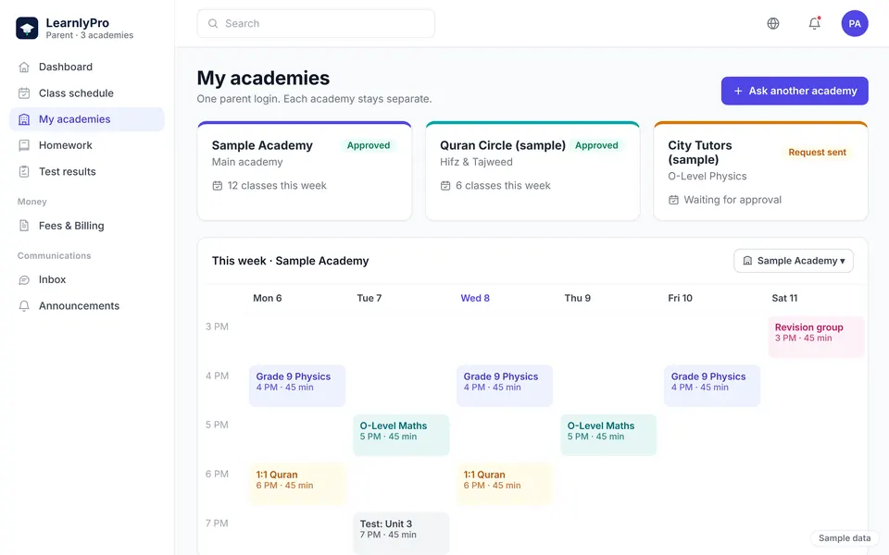Click the Announcements bell icon in sidebar
This screenshot has height=555, width=889.
coord(24,306)
